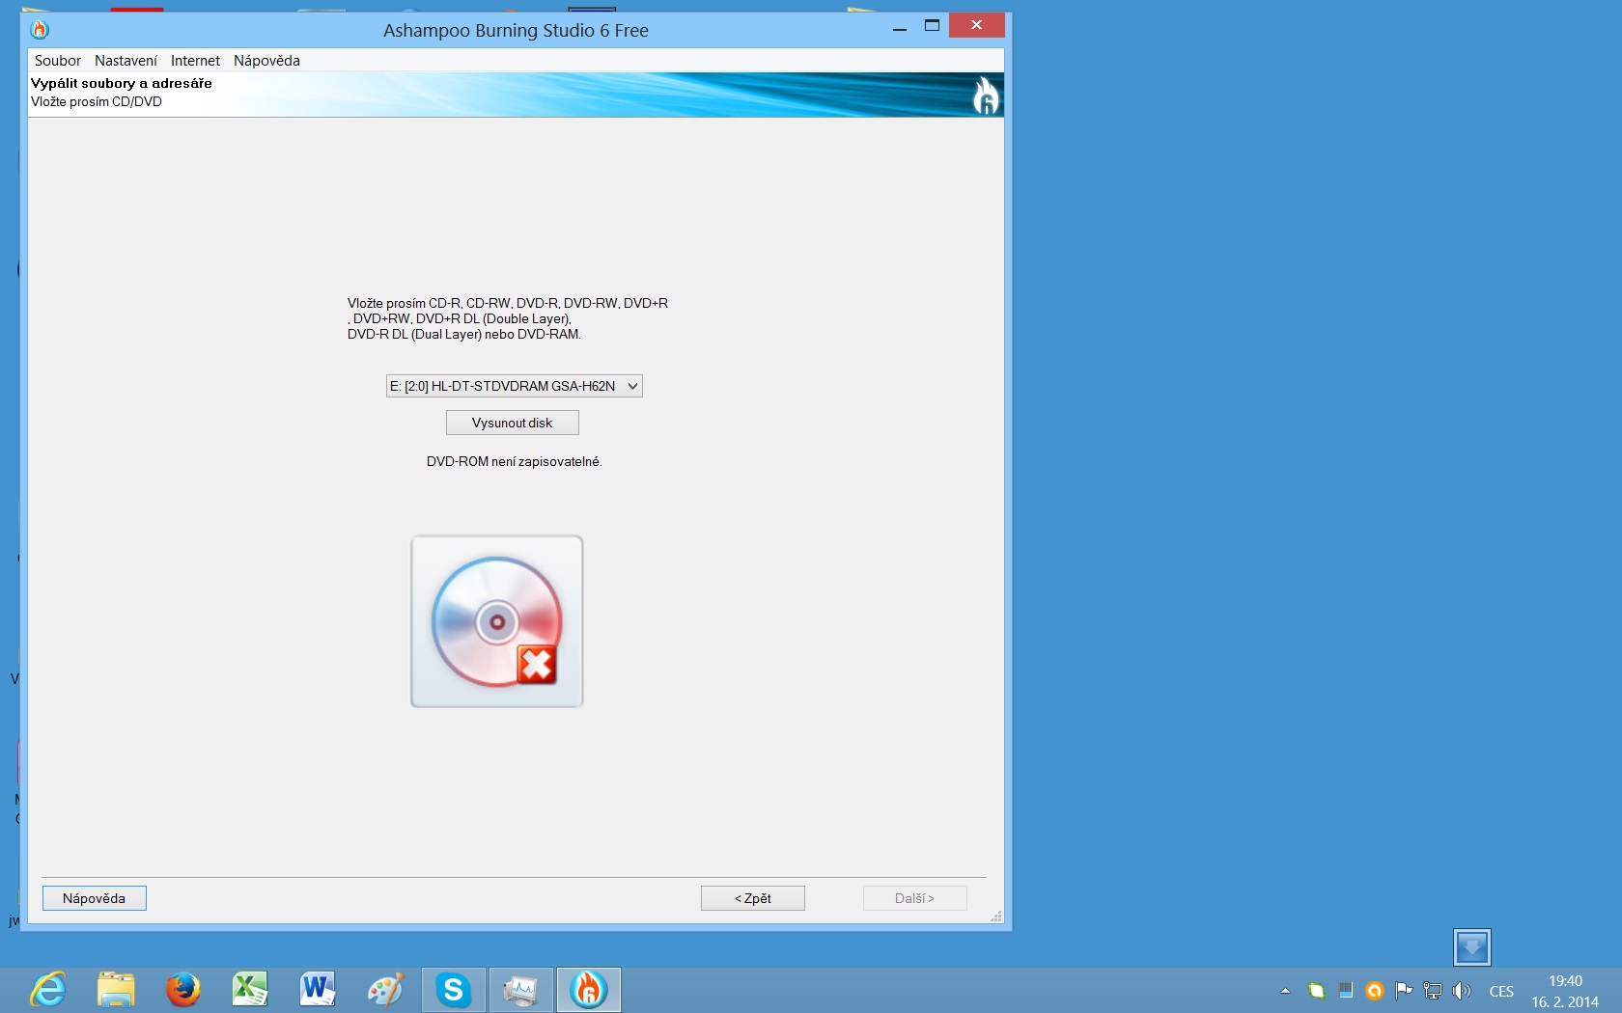Click the blue download arrow desktop widget
The width and height of the screenshot is (1622, 1013).
1472,947
